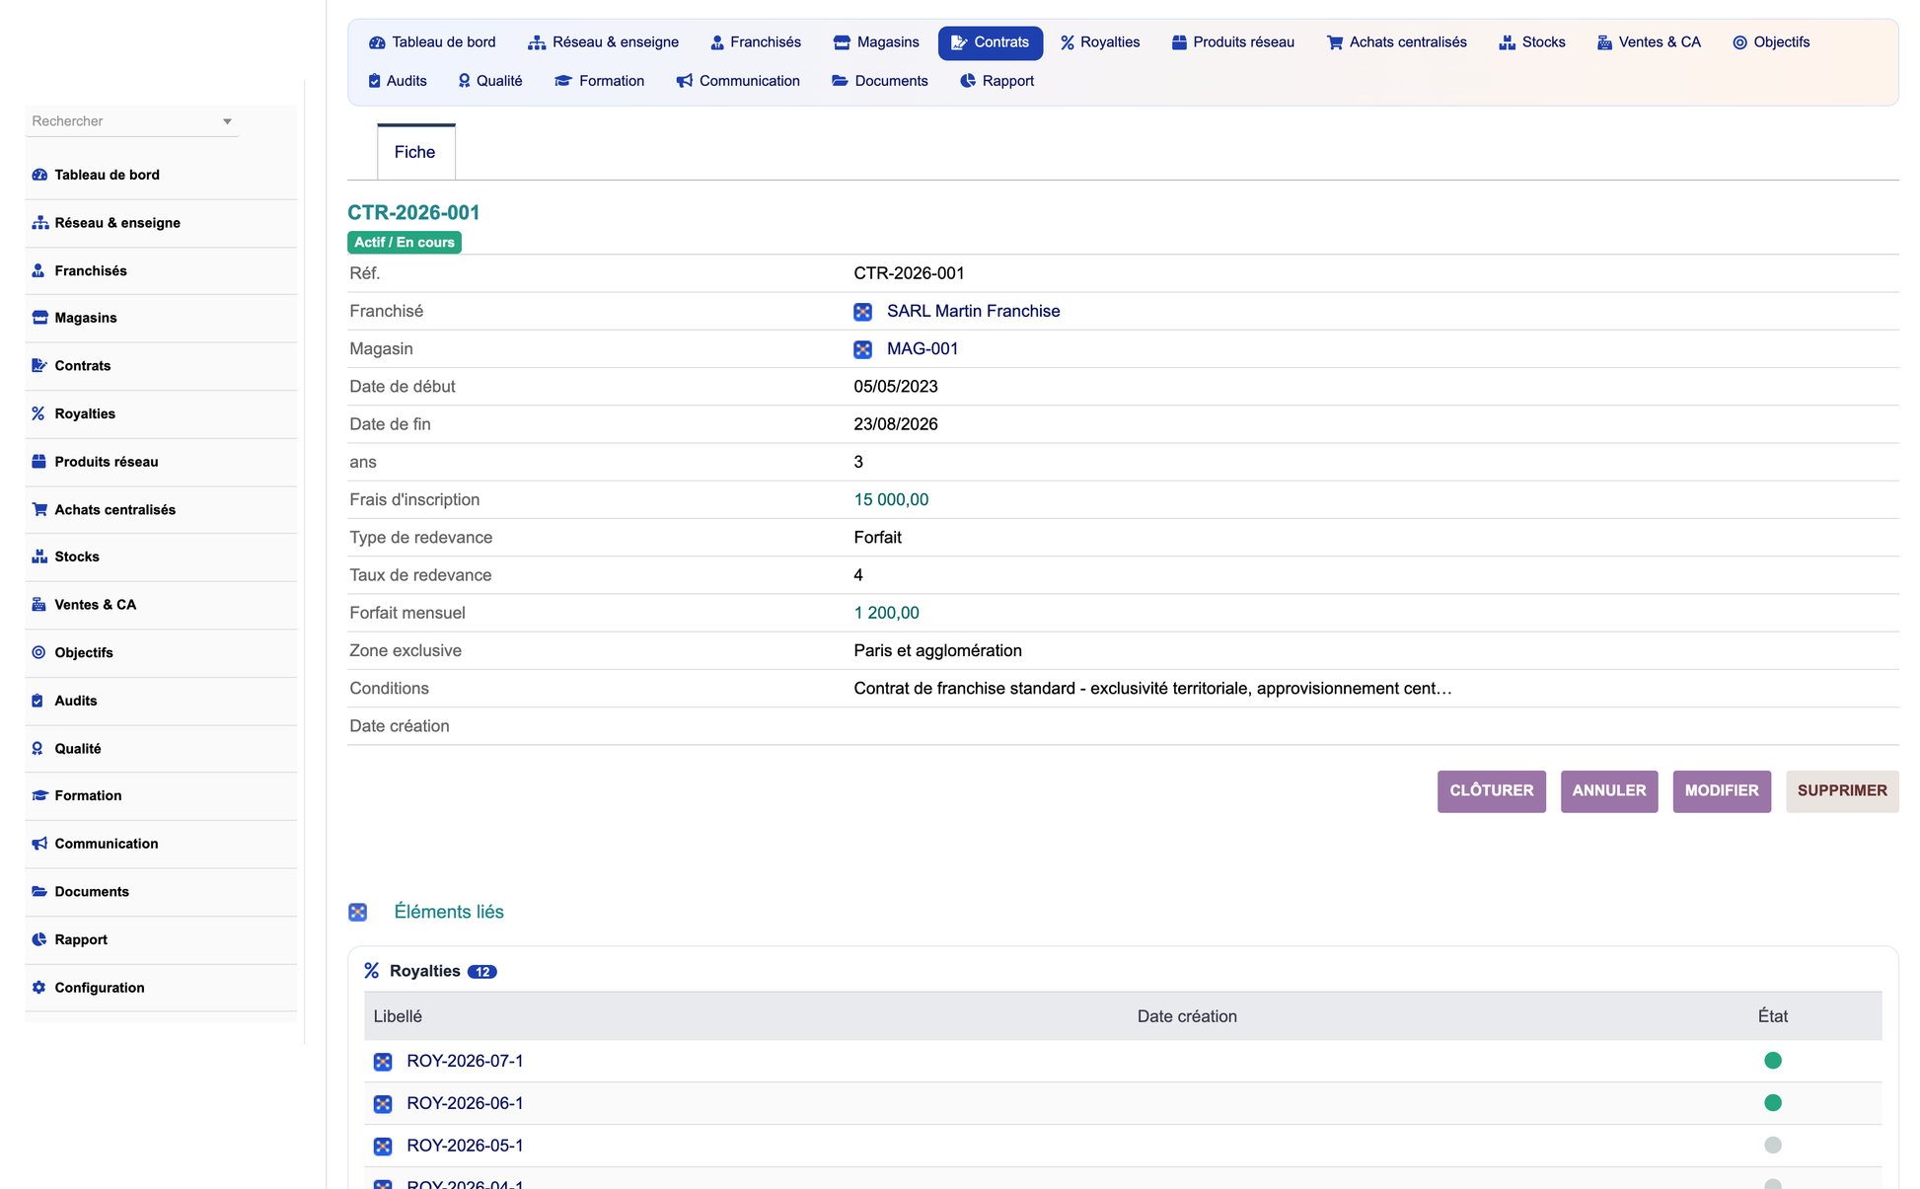Click Achats centralisés cart icon in sidebar
Image resolution: width=1920 pixels, height=1189 pixels.
pyautogui.click(x=39, y=509)
